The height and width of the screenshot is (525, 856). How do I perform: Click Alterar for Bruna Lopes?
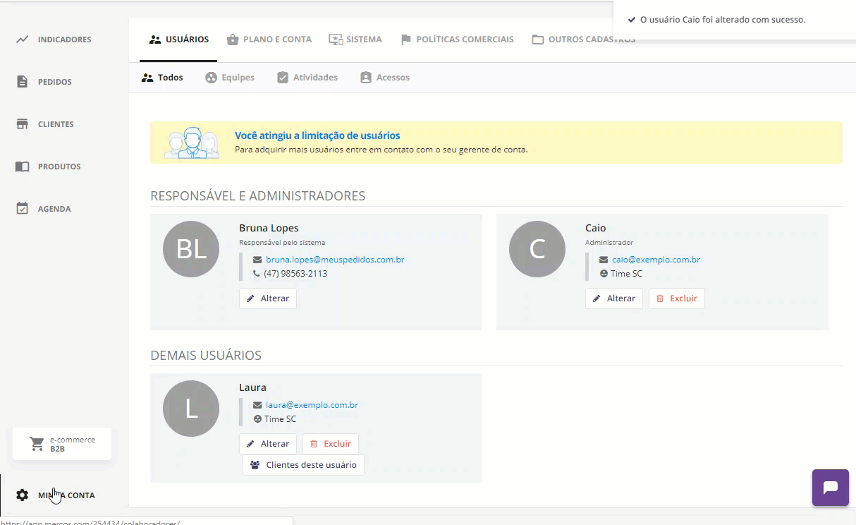(x=268, y=298)
